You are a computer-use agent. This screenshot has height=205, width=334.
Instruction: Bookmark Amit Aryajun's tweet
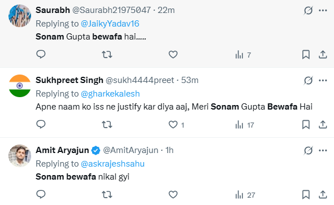[306, 195]
